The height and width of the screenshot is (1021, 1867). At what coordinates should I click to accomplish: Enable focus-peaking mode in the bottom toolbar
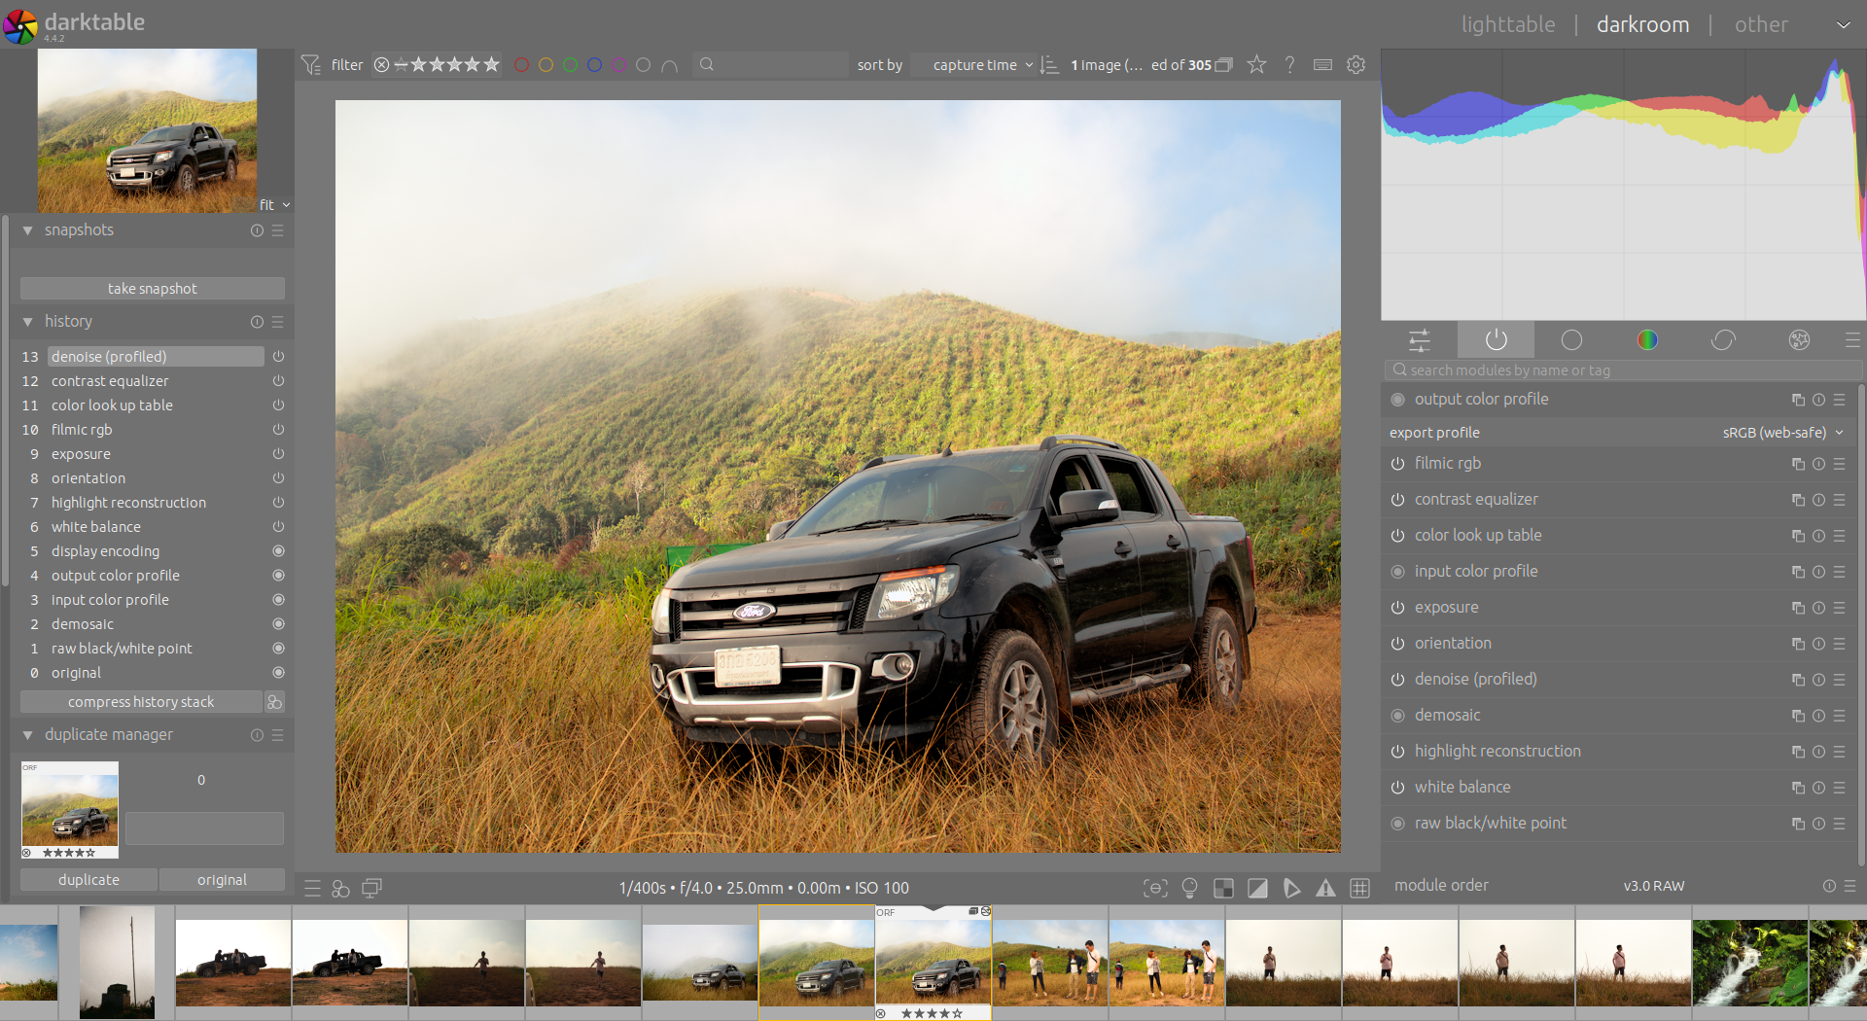coord(1156,888)
